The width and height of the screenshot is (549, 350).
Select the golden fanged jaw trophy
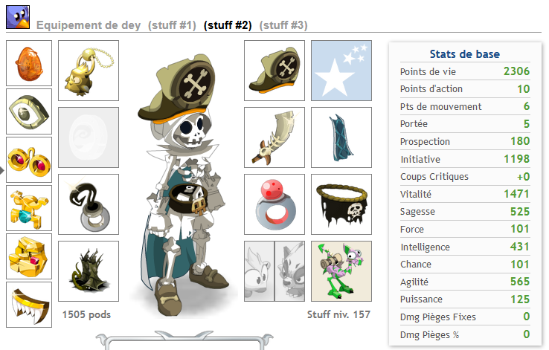tap(29, 305)
